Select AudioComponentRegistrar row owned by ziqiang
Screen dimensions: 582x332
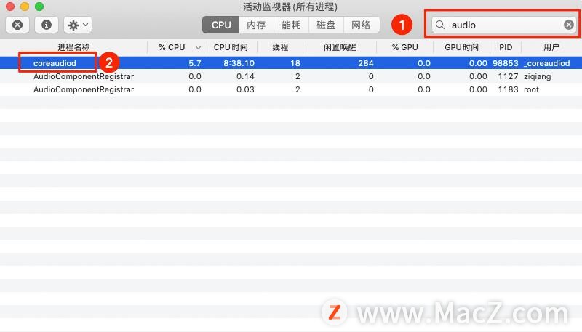coord(291,76)
